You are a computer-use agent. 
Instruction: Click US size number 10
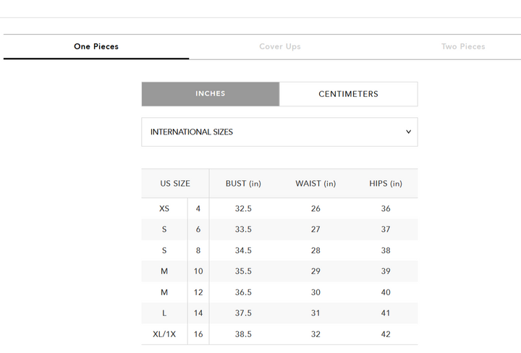pos(198,271)
